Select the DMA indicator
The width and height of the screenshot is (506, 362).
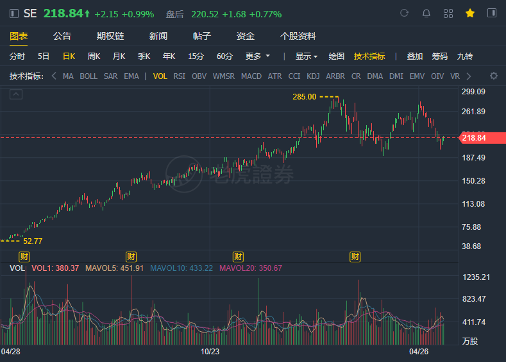[375, 76]
